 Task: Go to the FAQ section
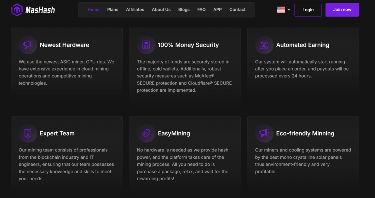[201, 10]
